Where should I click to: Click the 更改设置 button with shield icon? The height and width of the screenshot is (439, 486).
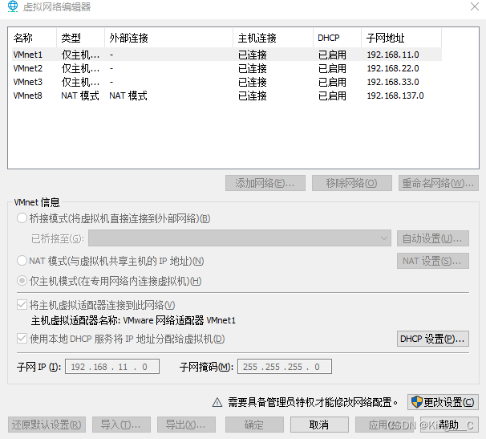pos(443,402)
